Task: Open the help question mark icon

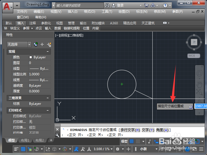Action: (165, 5)
